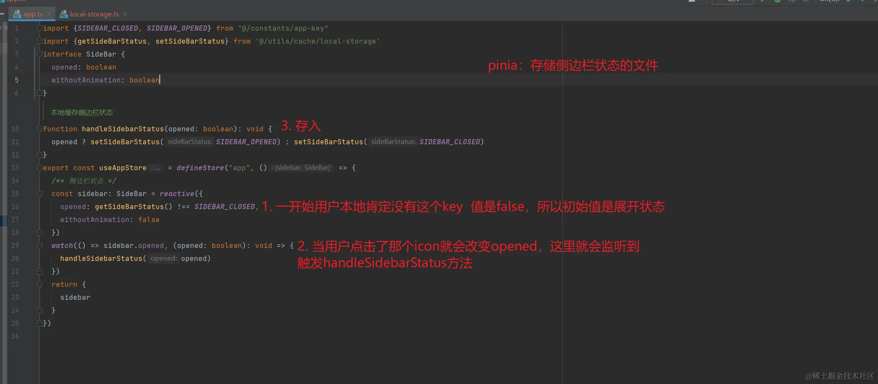
Task: Collapse the import block at line 1
Action: pyautogui.click(x=39, y=28)
